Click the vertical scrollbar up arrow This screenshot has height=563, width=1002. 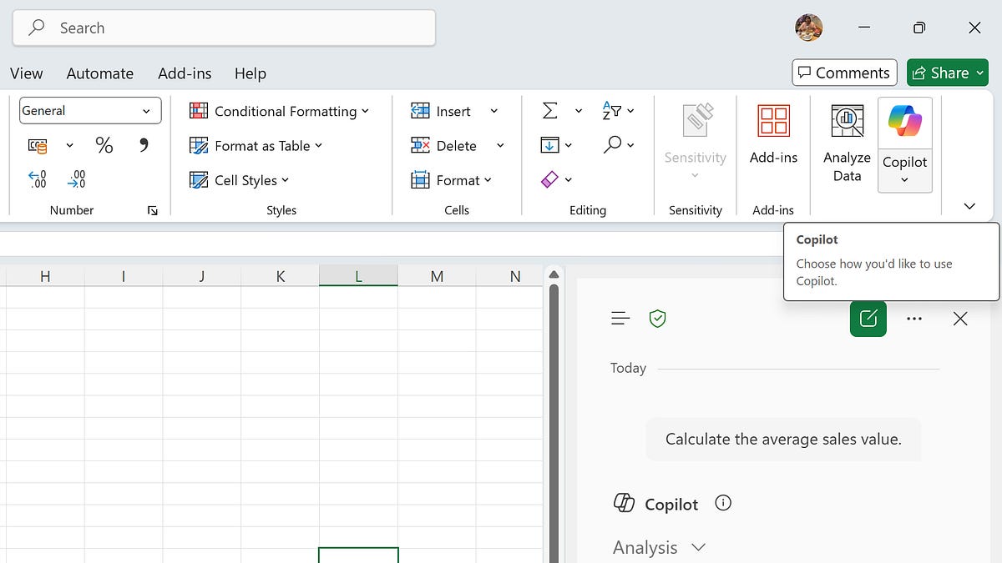tap(553, 275)
